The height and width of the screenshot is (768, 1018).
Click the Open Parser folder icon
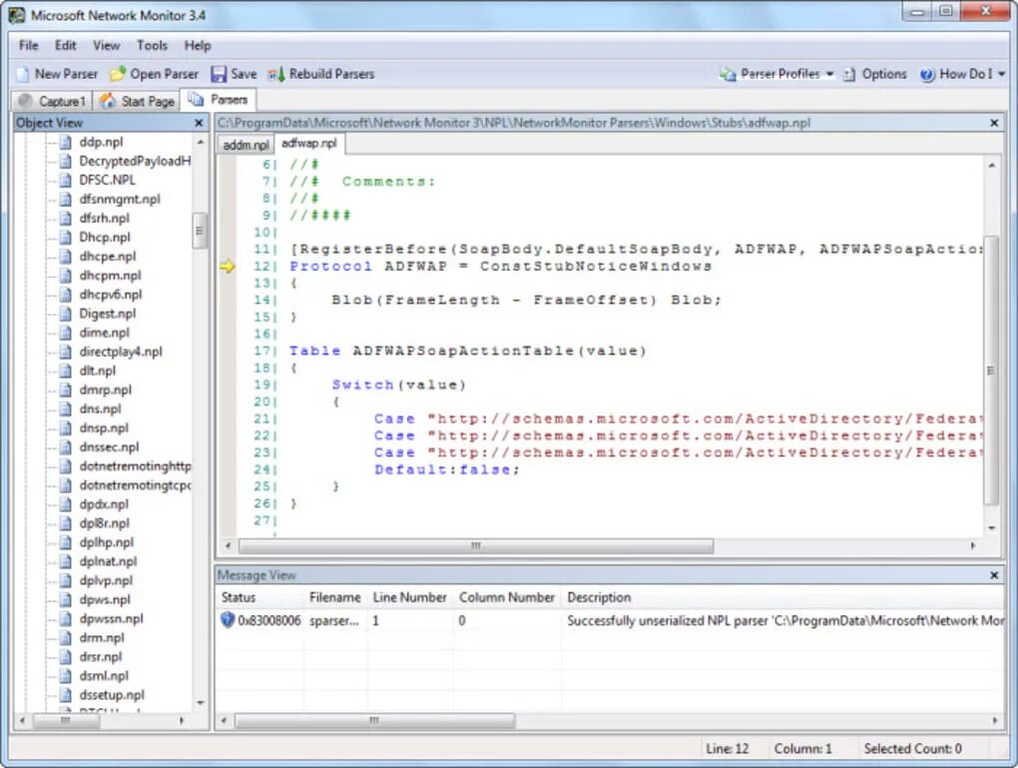click(x=118, y=74)
